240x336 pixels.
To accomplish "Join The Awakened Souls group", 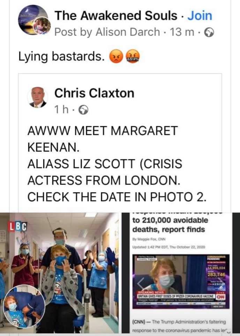I will click(x=200, y=16).
